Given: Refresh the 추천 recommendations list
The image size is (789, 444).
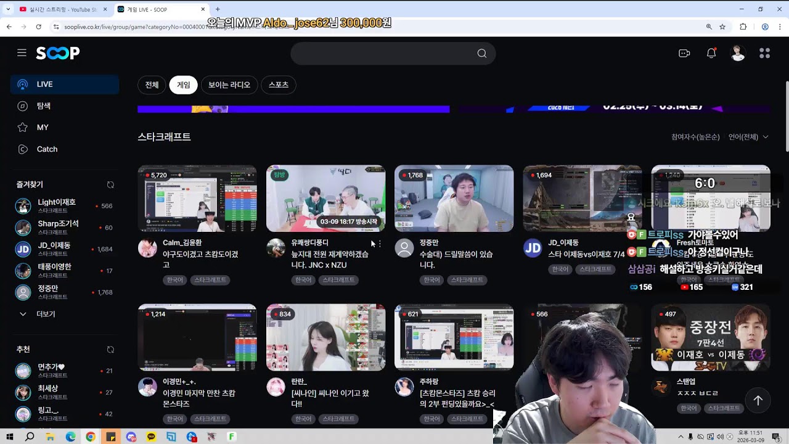Looking at the screenshot, I should click(110, 350).
